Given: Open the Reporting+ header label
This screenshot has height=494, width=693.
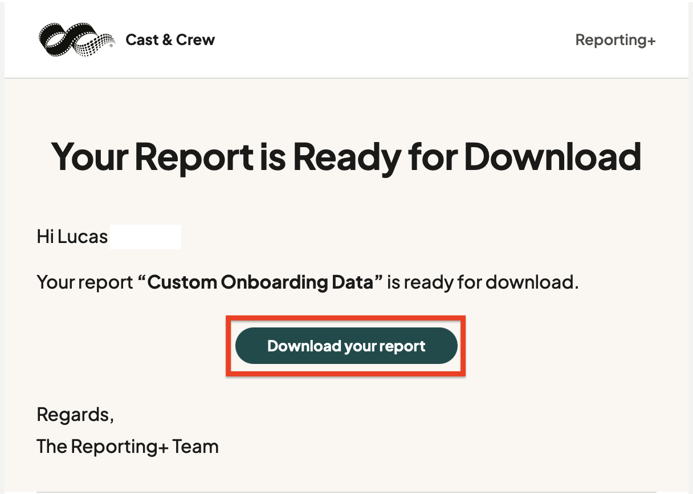Looking at the screenshot, I should [615, 40].
